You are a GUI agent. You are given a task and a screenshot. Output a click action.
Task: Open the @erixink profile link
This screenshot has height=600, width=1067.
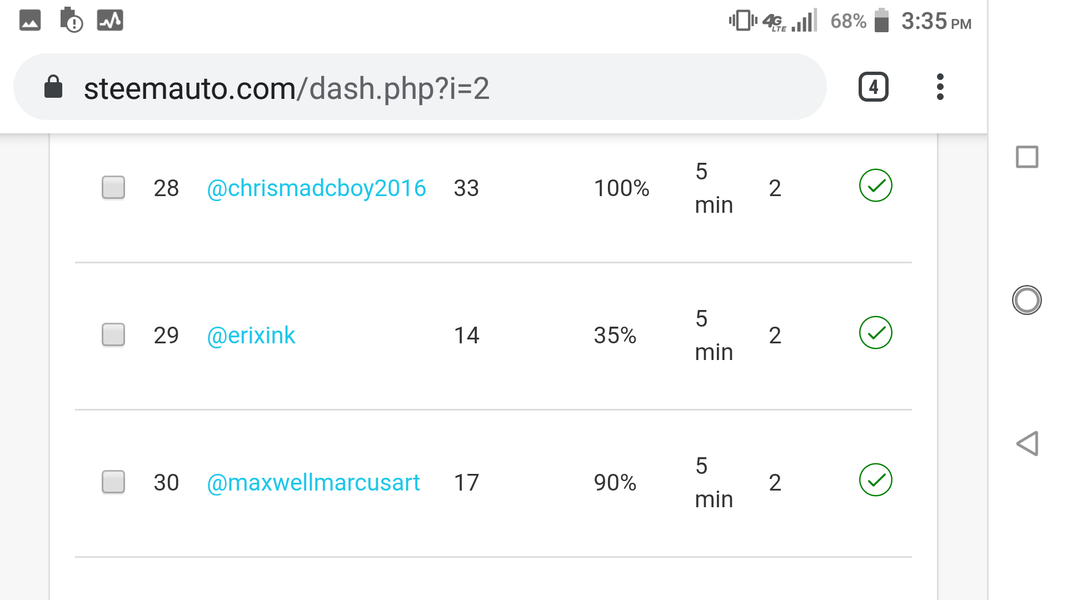tap(251, 336)
